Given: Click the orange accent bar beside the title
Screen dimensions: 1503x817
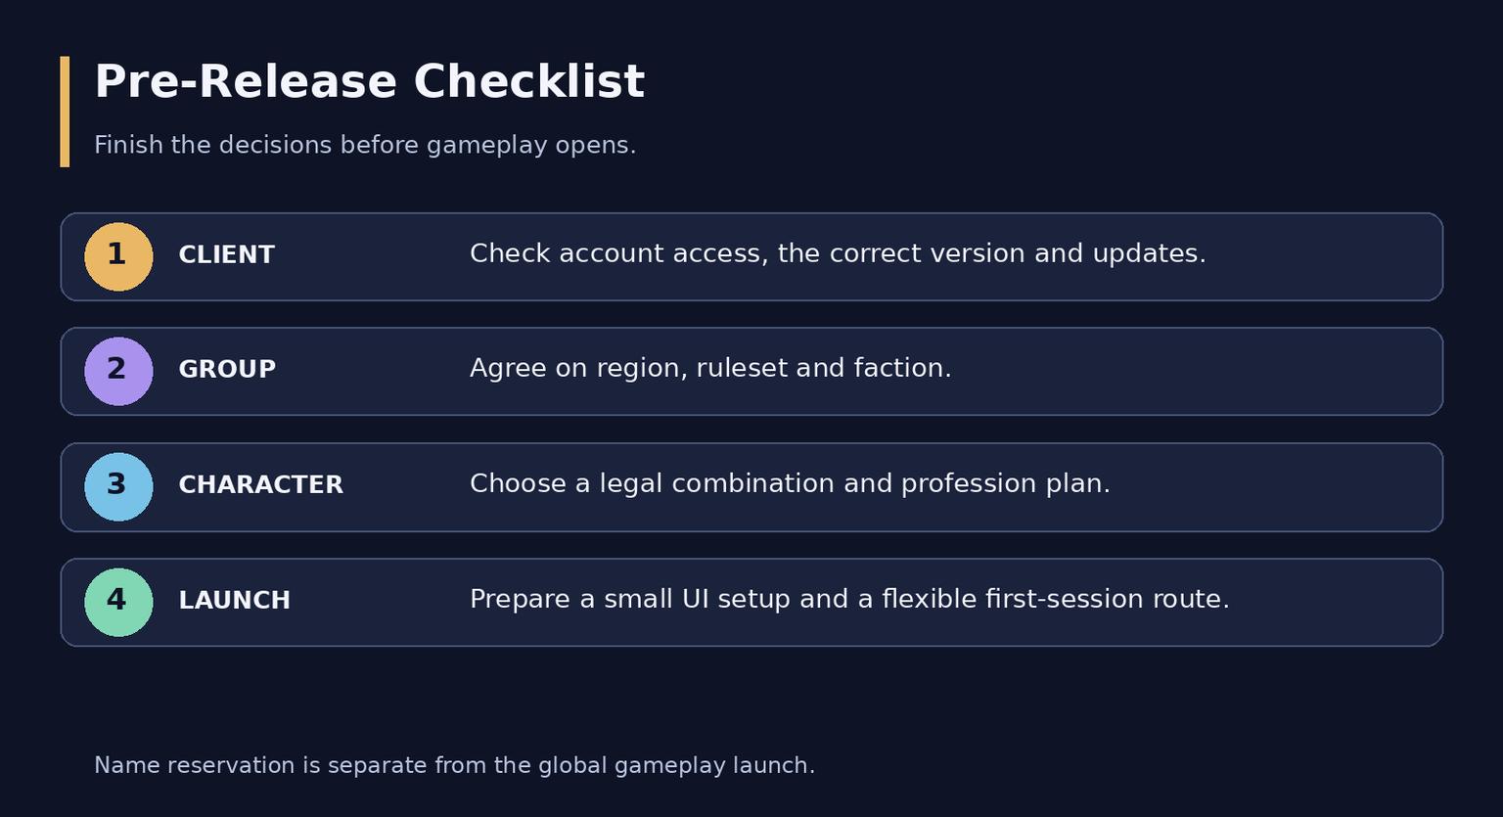Looking at the screenshot, I should [x=65, y=112].
